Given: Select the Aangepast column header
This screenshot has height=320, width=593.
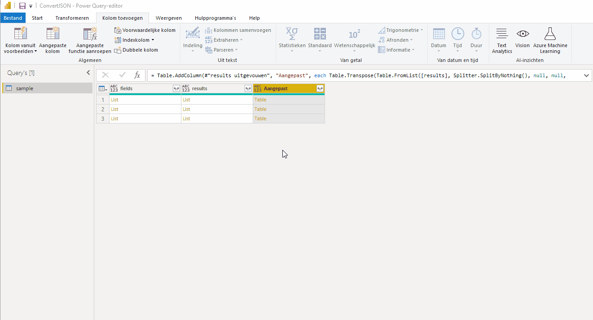Looking at the screenshot, I should click(x=289, y=88).
